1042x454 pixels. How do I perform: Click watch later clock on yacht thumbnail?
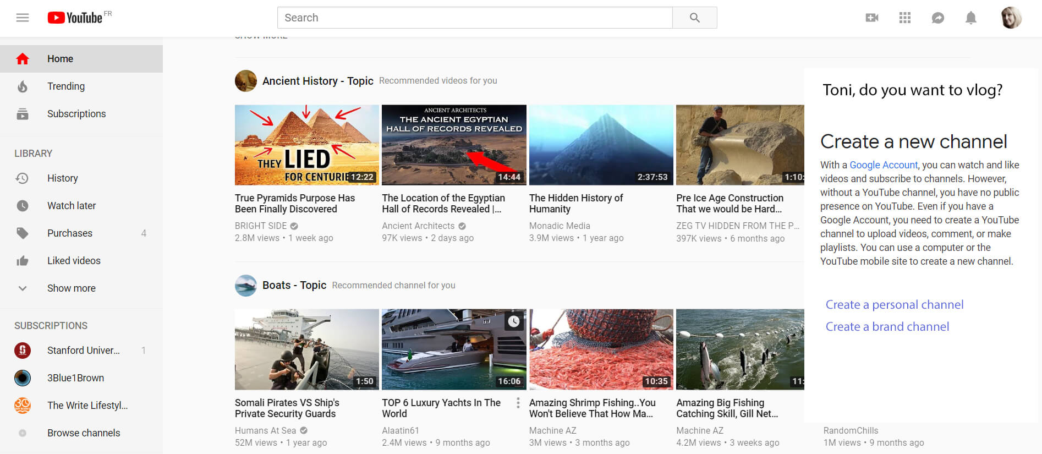click(x=514, y=321)
